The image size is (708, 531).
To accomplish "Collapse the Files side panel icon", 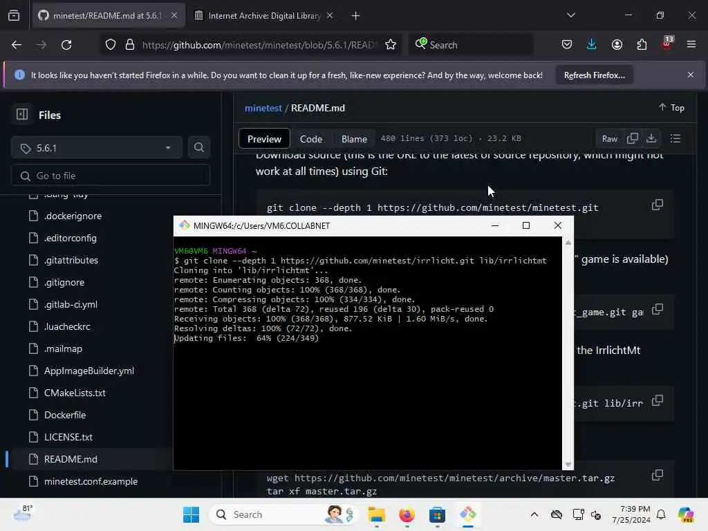I will point(22,114).
